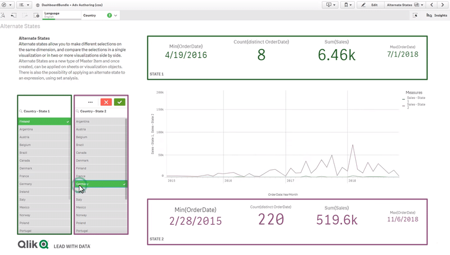Image resolution: width=450 pixels, height=255 pixels.
Task: Select Canada in Country State 1 list
Action: [x=44, y=160]
